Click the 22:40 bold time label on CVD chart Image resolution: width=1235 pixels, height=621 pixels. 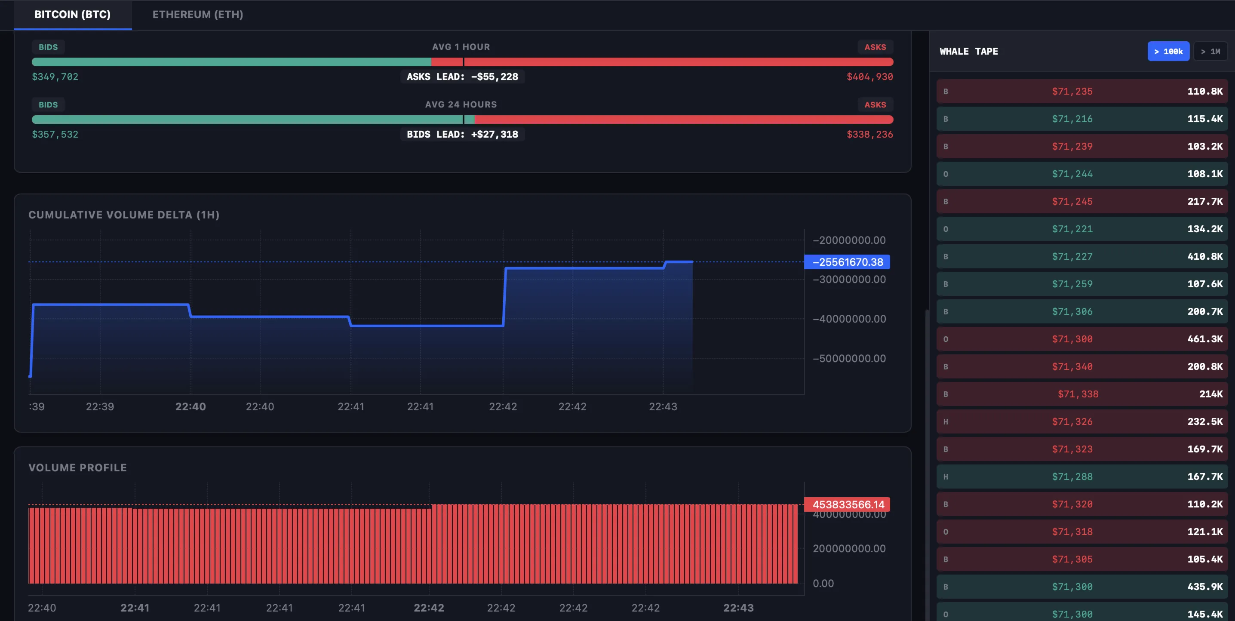coord(190,407)
